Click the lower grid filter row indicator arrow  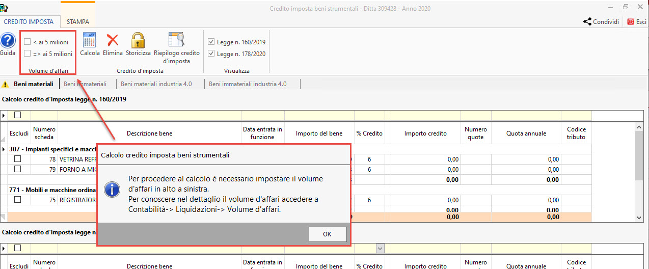(4, 248)
